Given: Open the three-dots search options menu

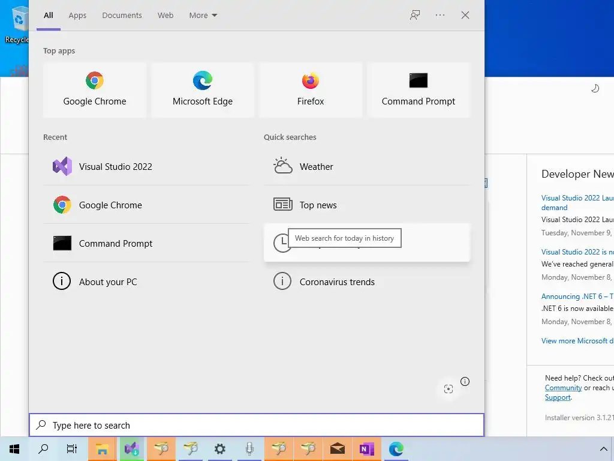Looking at the screenshot, I should [440, 15].
